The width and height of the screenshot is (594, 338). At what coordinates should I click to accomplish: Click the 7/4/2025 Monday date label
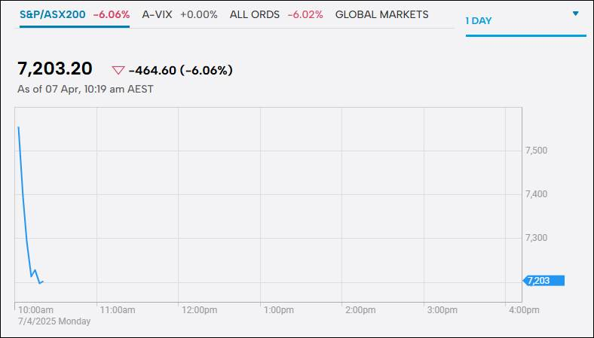[54, 321]
